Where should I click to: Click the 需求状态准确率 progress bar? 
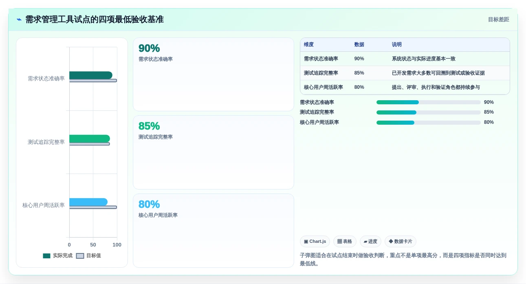(x=429, y=102)
